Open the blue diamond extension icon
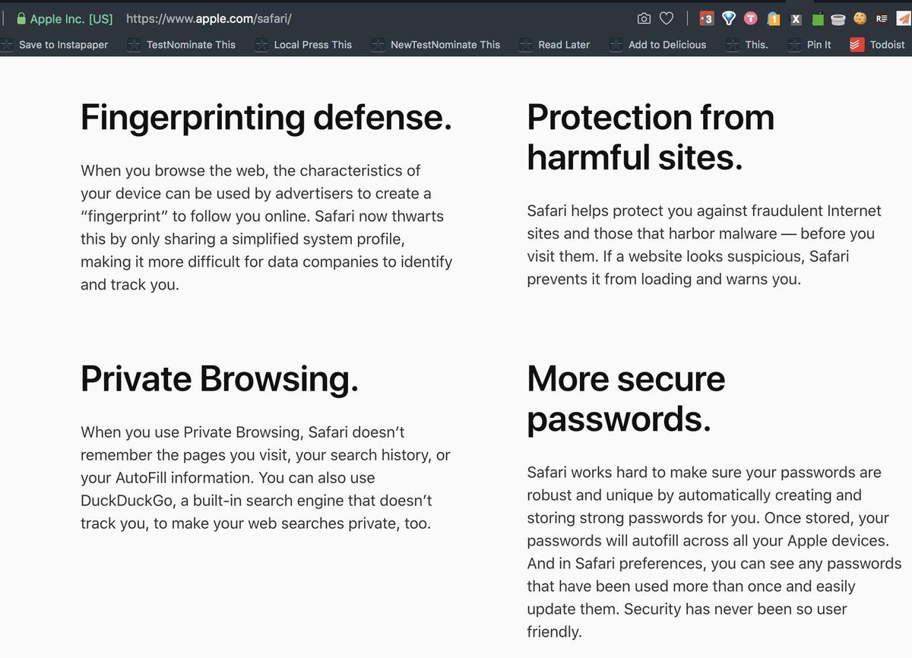 [x=729, y=19]
